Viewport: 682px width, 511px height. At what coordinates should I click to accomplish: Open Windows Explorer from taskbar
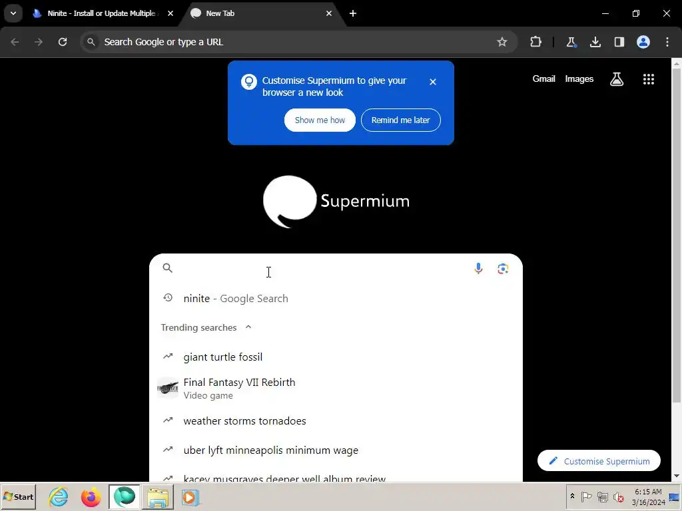coord(157,497)
